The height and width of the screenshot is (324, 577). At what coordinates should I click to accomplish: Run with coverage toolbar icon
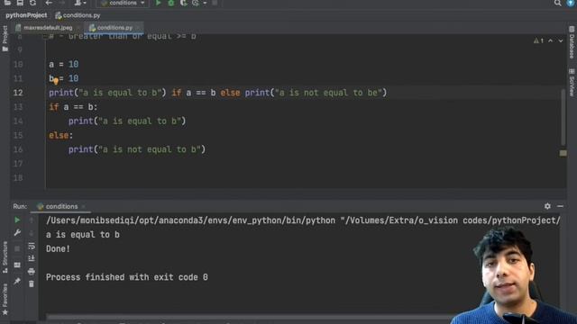[x=183, y=3]
